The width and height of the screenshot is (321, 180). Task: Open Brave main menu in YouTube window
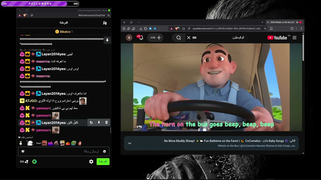124,28
